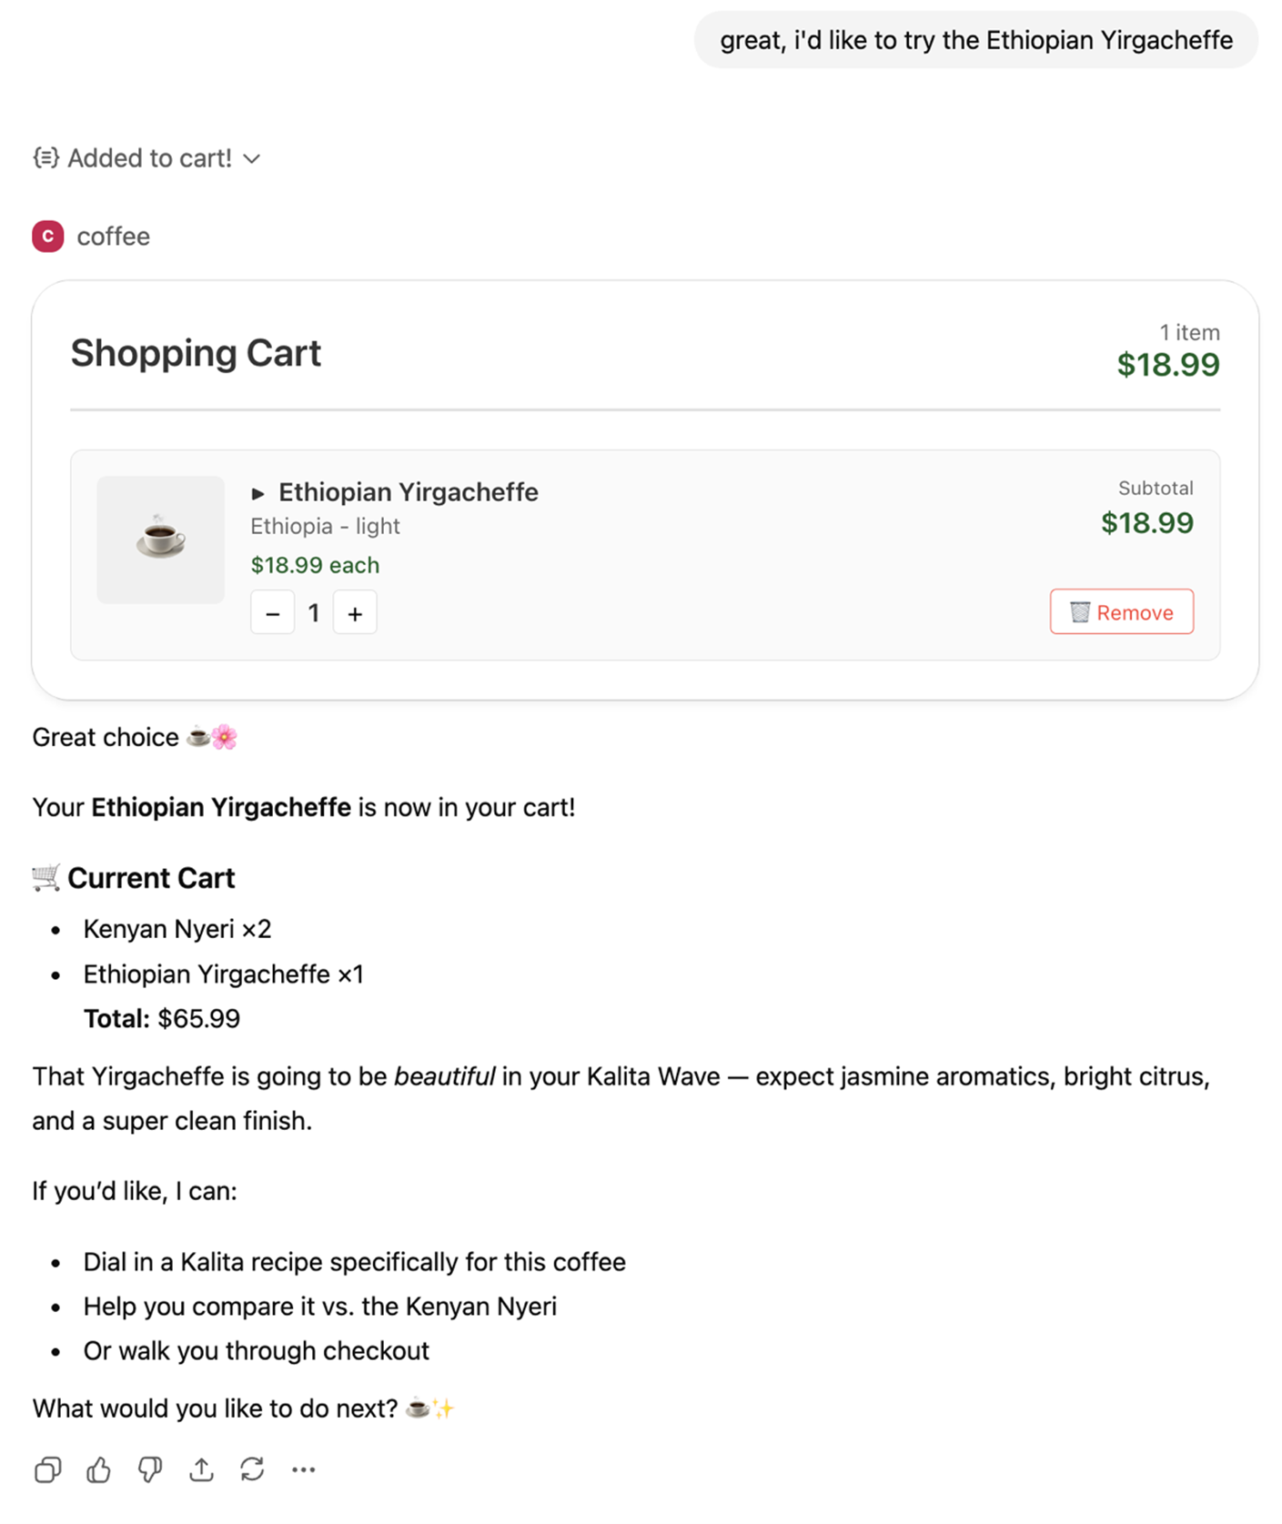
Task: Click the Shopping Cart heading
Action: pos(196,353)
